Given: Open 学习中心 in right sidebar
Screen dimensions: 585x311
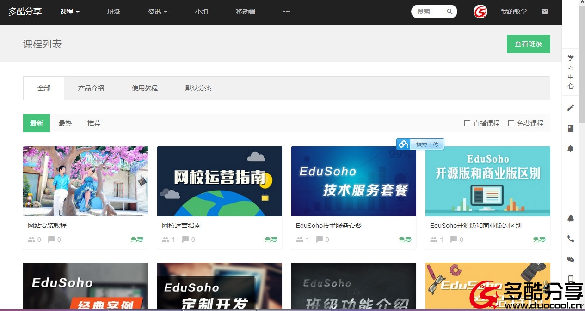Looking at the screenshot, I should tap(571, 72).
